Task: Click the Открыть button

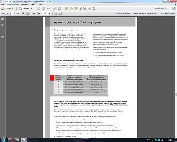Action: point(8,9)
